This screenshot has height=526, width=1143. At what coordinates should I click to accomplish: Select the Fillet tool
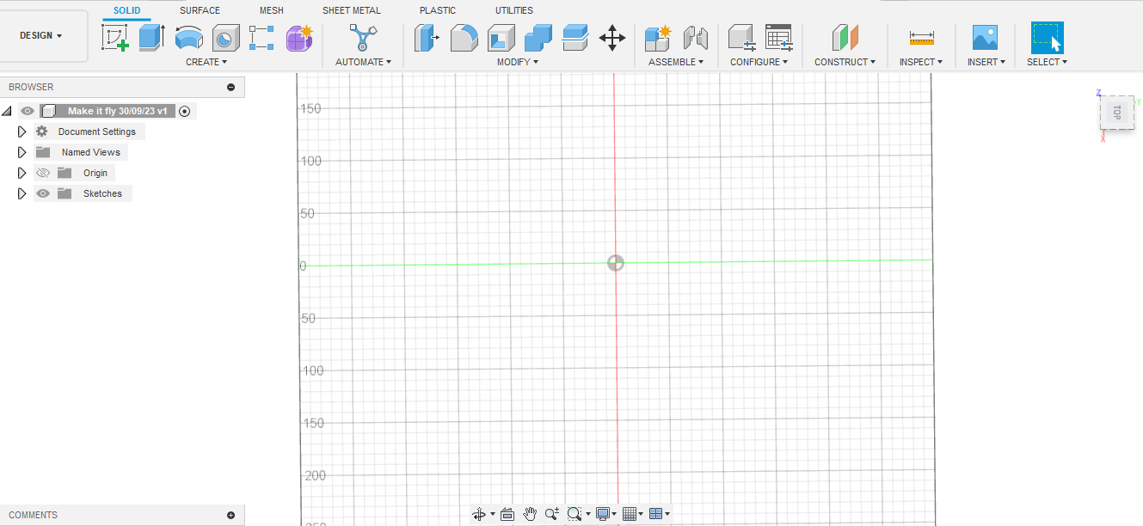click(x=464, y=38)
